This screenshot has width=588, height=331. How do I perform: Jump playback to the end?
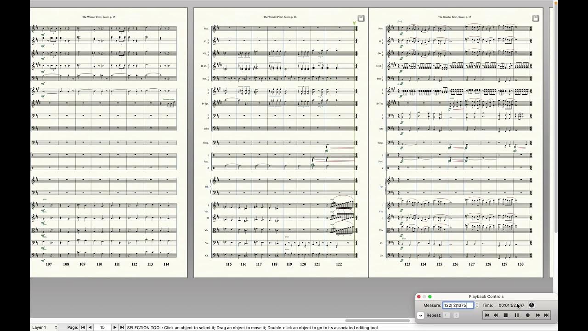click(x=546, y=315)
